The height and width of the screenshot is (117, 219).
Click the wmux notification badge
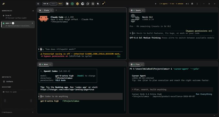13,23
